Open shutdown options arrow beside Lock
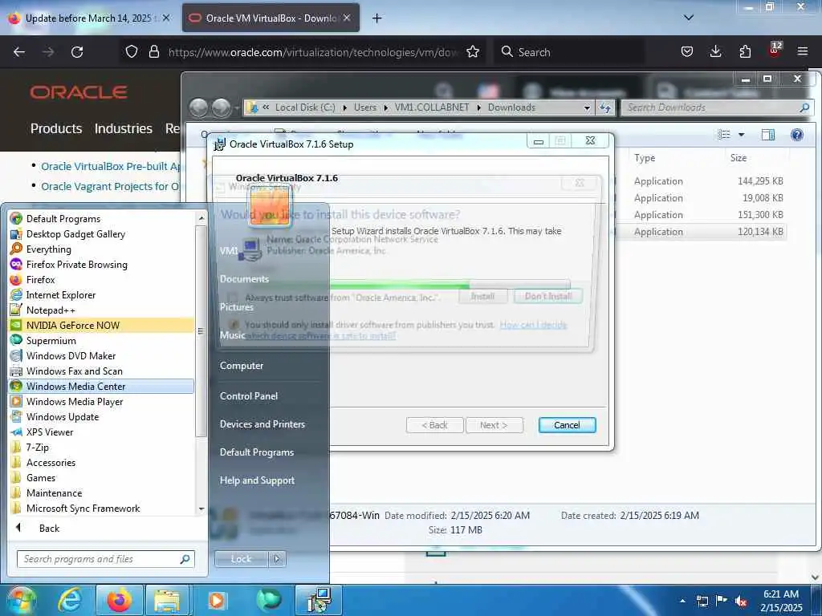Image resolution: width=822 pixels, height=616 pixels. point(277,559)
